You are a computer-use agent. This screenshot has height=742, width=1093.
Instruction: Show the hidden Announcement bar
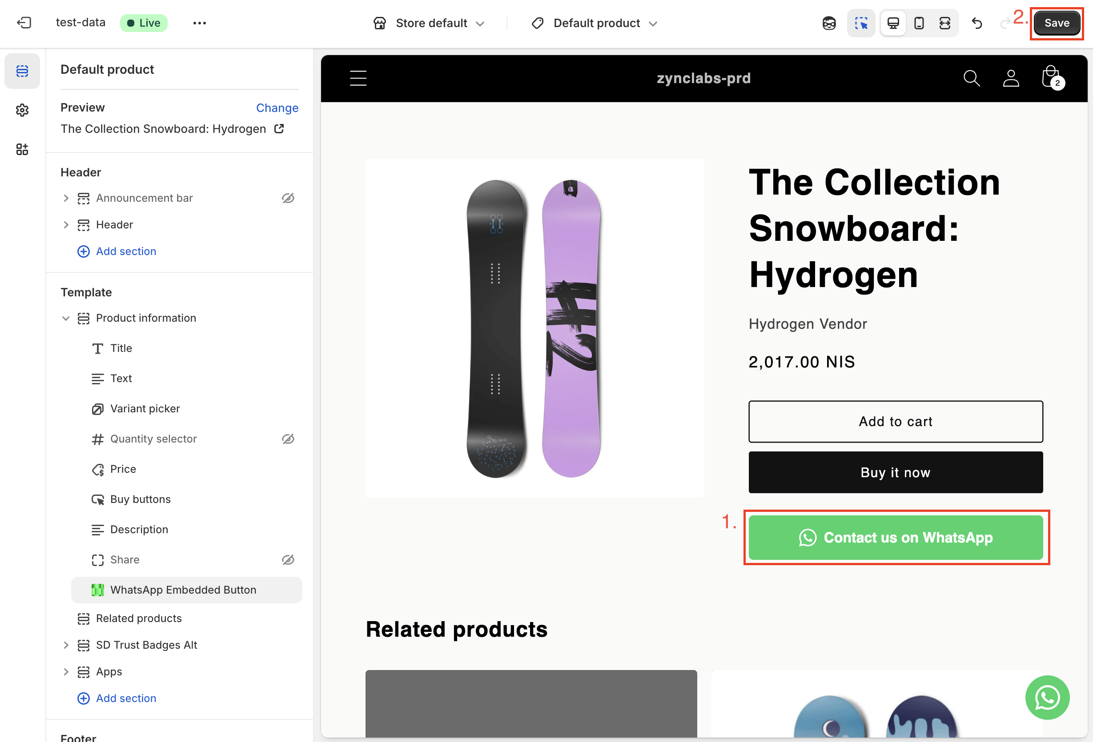(288, 198)
